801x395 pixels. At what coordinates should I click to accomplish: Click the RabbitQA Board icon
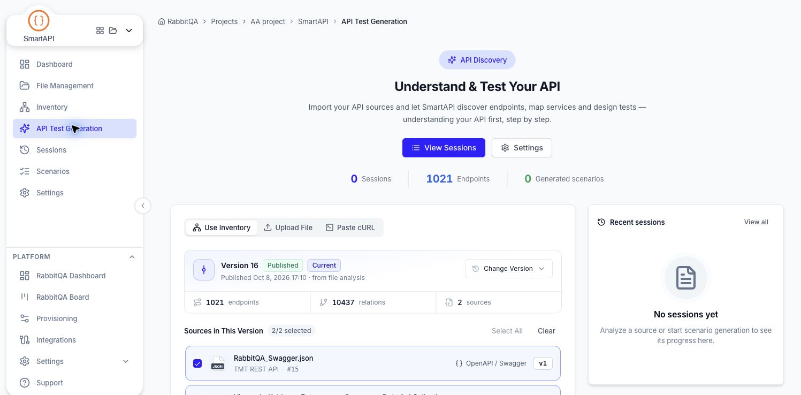[25, 297]
